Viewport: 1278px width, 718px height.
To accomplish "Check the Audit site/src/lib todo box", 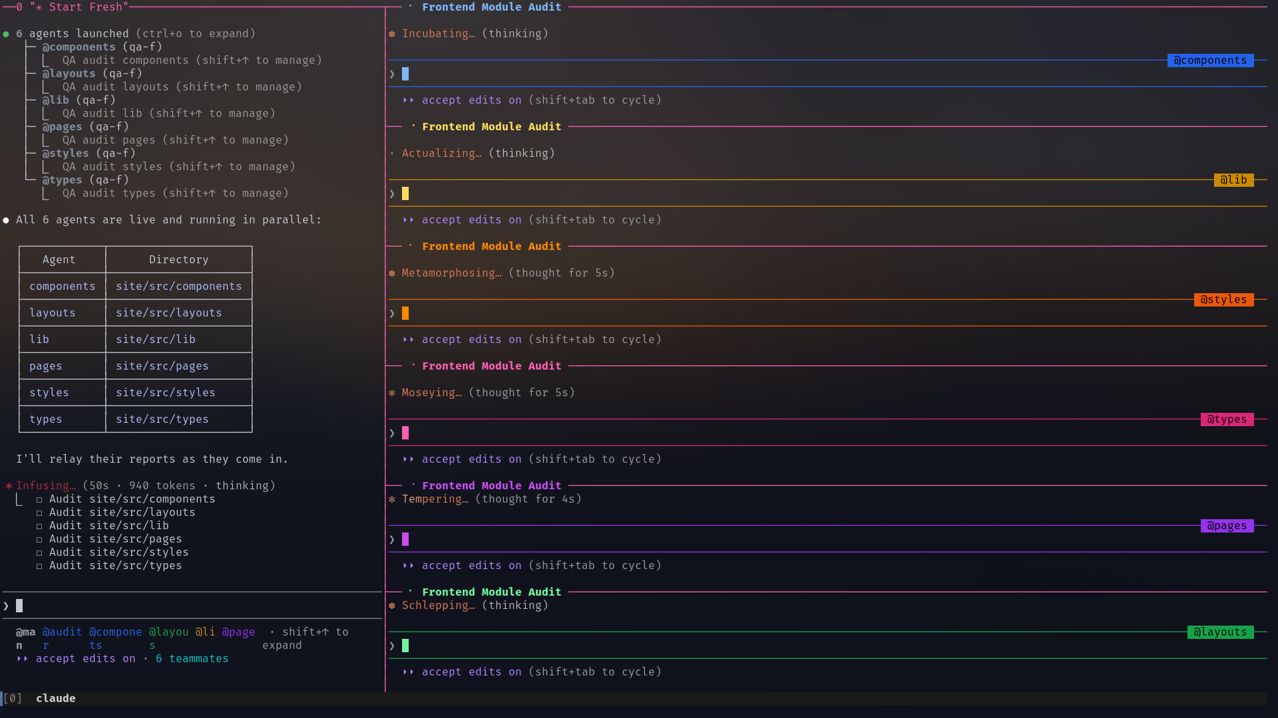I will (x=39, y=526).
